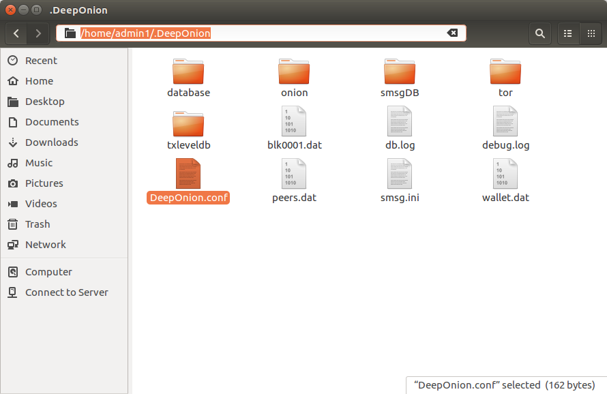
Task: Click the location path input field
Action: click(x=261, y=33)
